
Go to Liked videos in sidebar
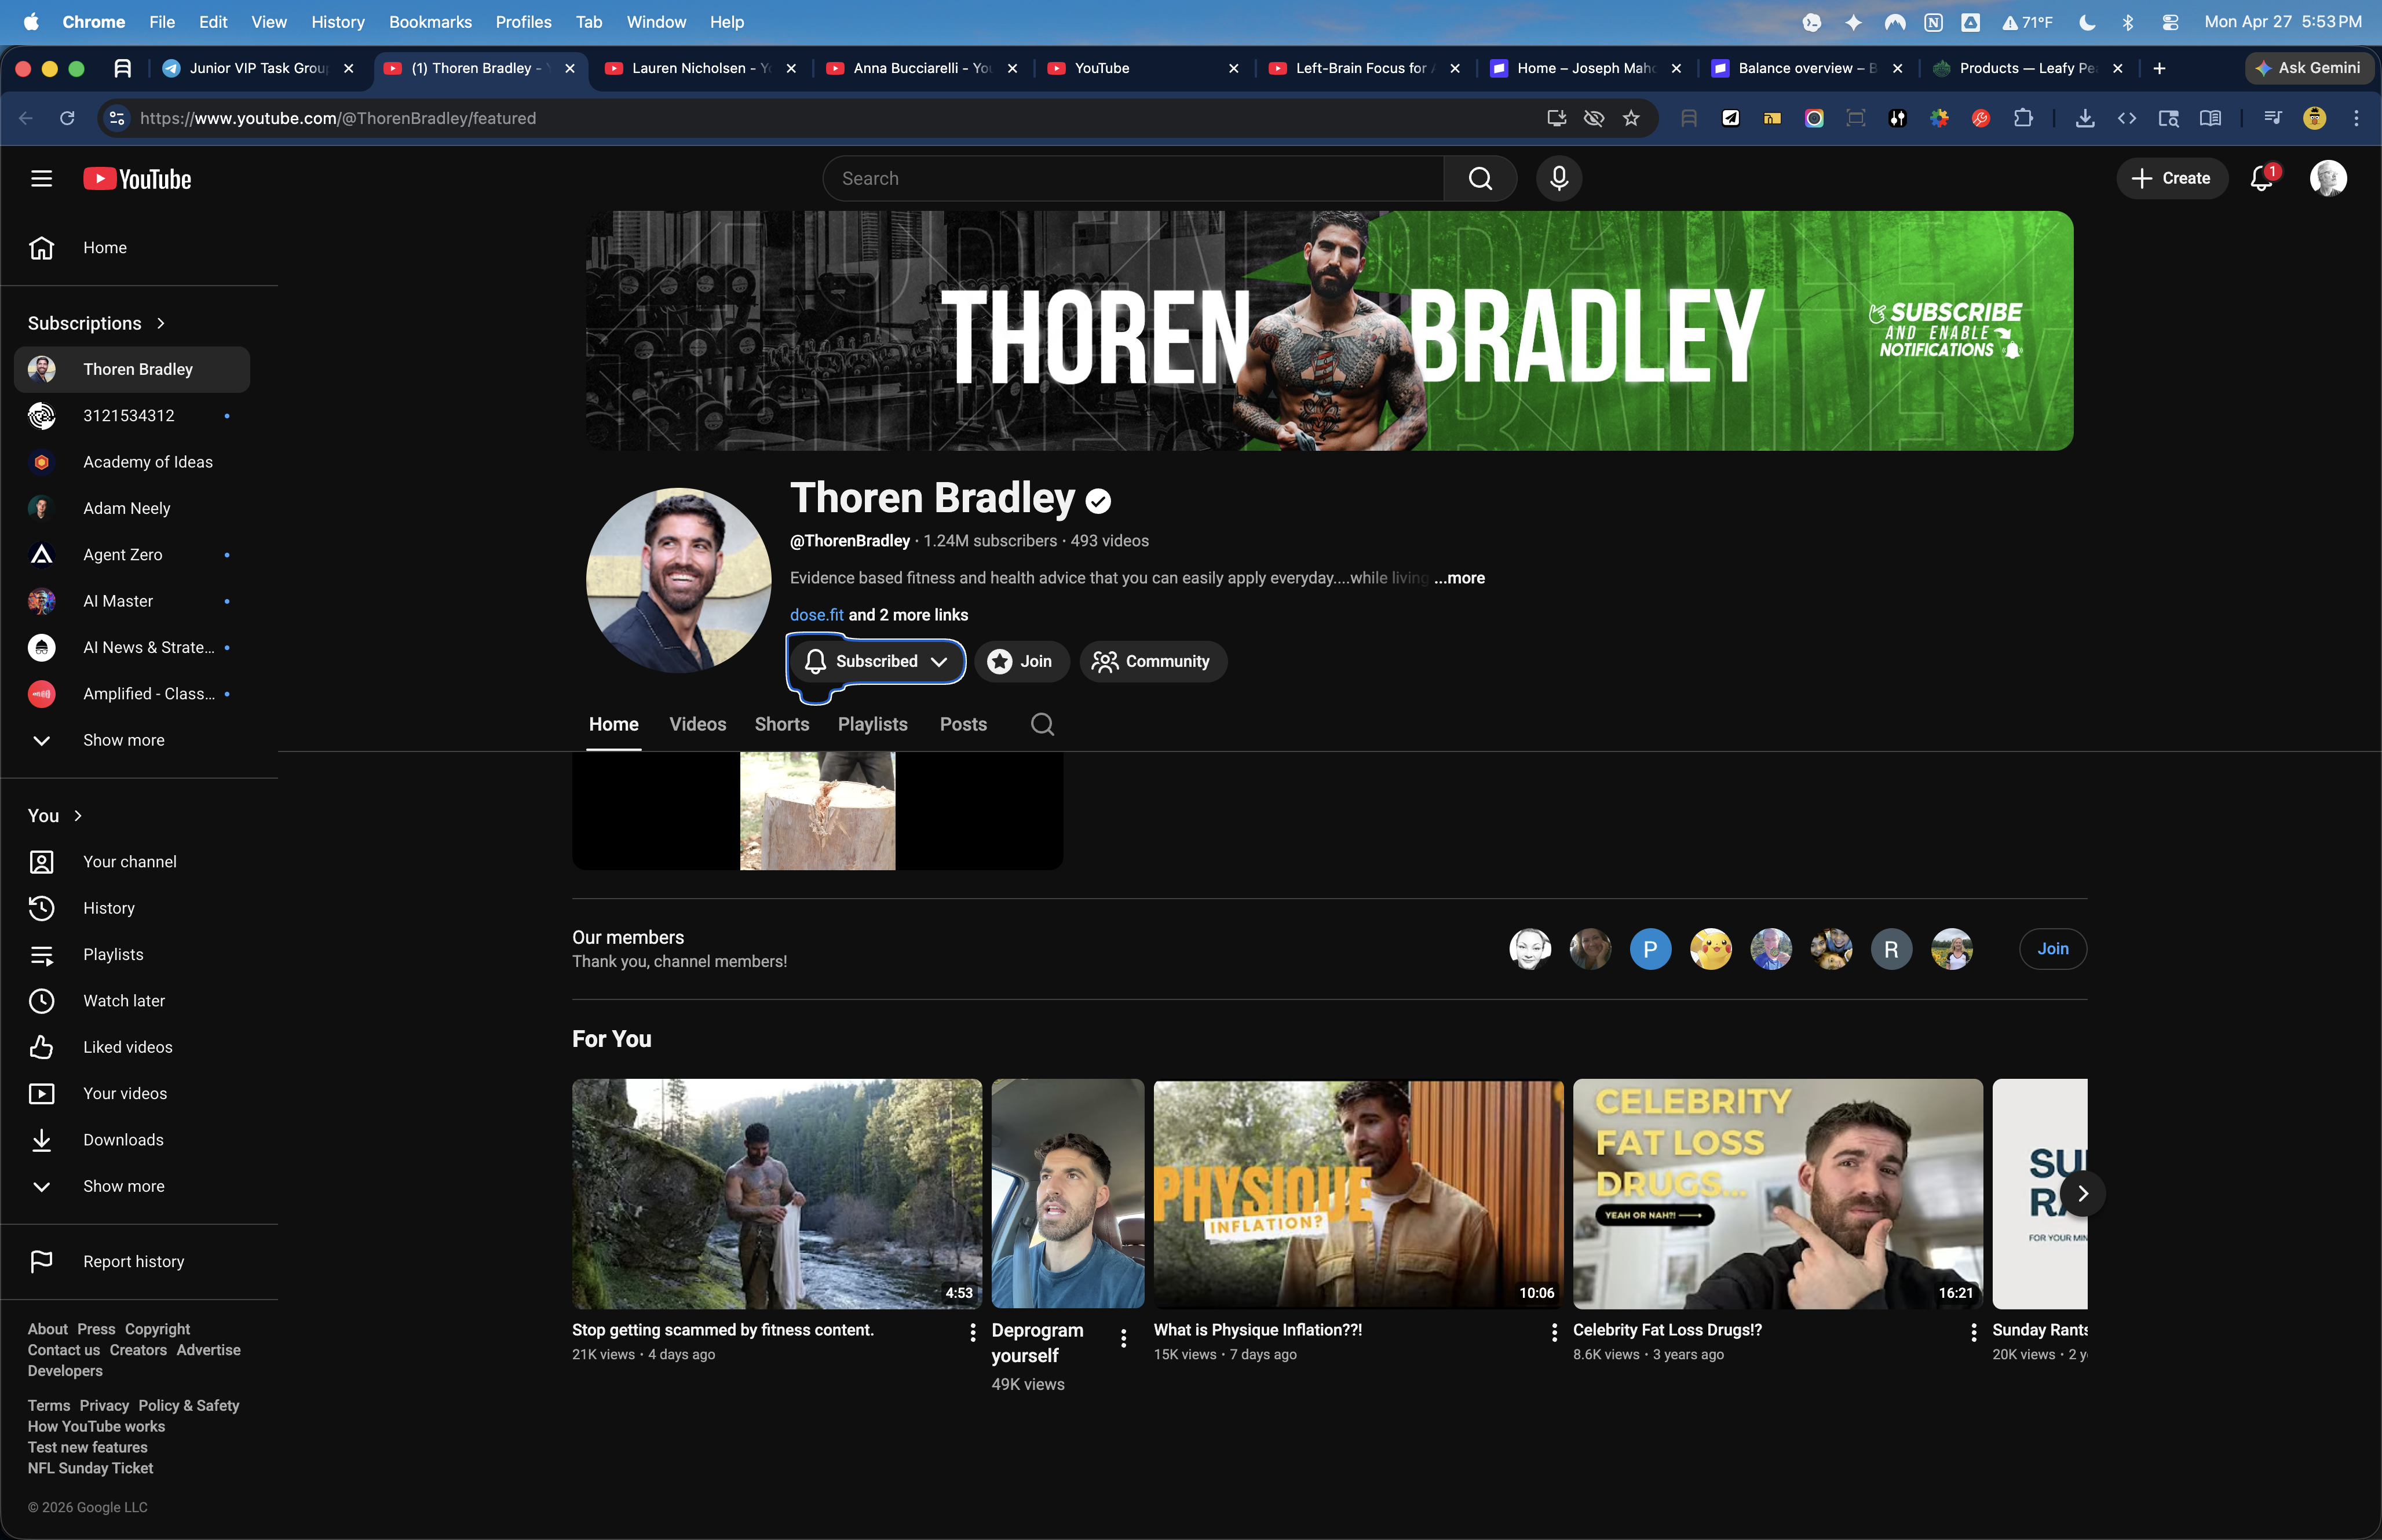tap(132, 1047)
